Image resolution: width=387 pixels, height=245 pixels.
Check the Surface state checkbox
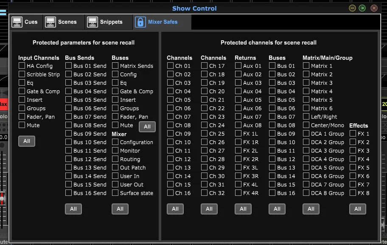click(x=115, y=193)
